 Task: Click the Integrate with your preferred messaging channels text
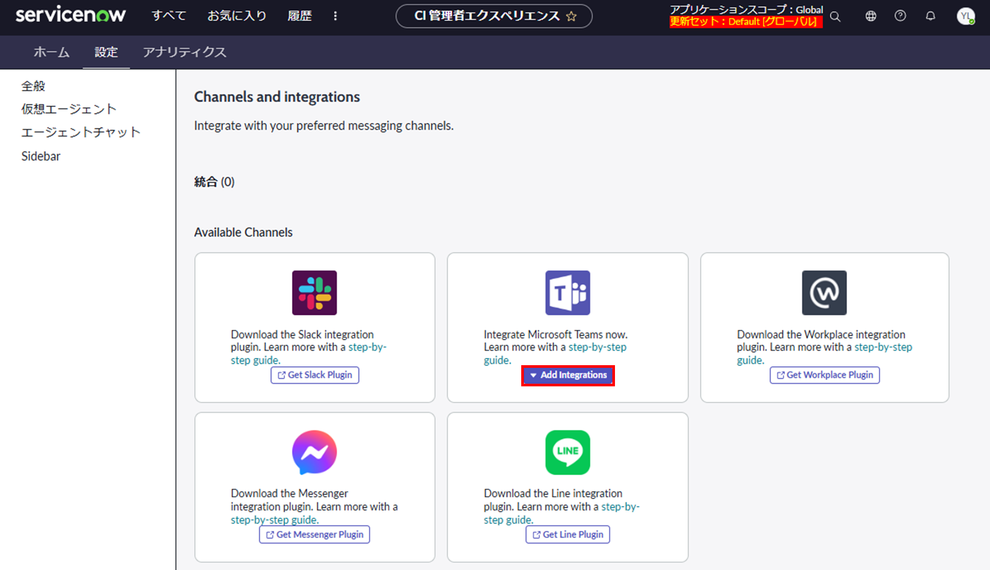point(324,126)
